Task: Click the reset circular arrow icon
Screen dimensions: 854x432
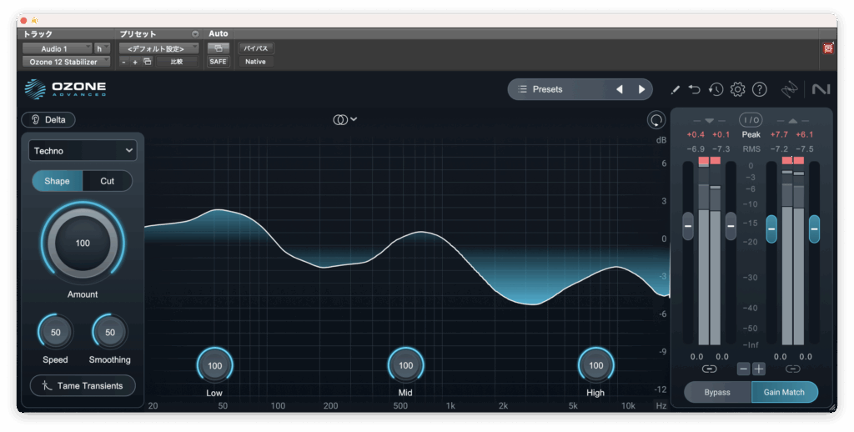Action: 656,120
